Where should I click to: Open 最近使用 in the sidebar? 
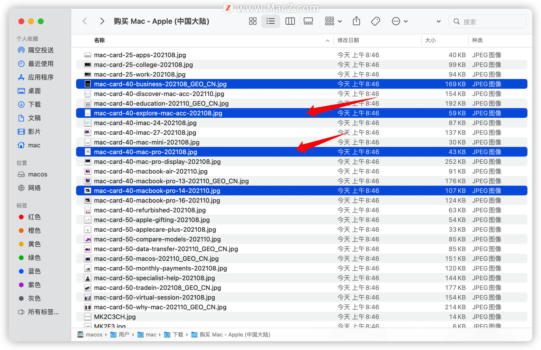coord(36,64)
